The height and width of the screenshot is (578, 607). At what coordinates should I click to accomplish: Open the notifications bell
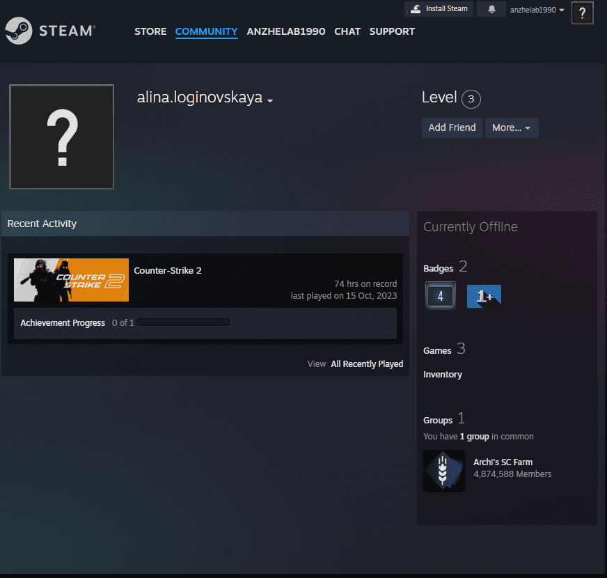491,9
